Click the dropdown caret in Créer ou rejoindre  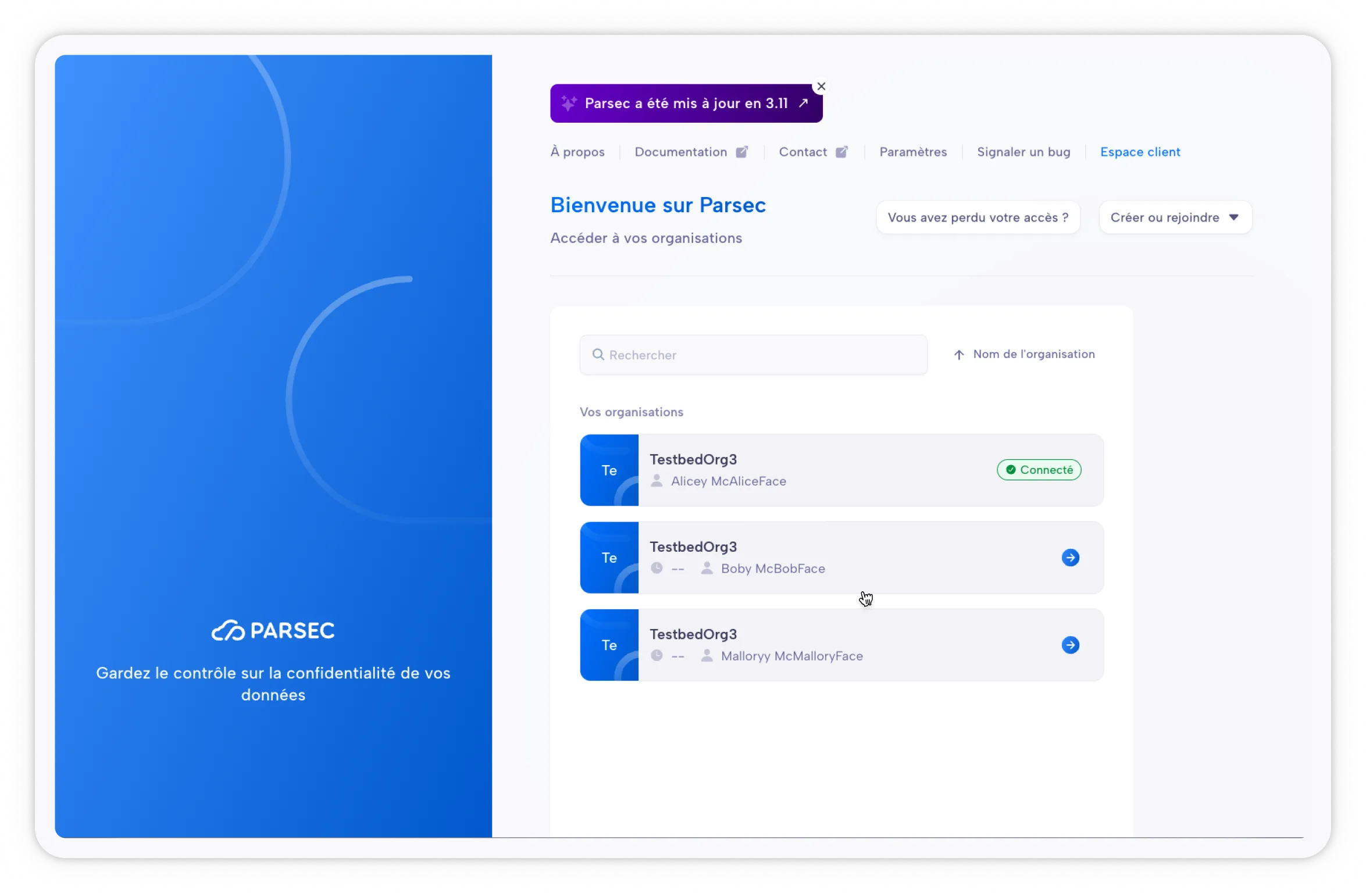pos(1233,217)
